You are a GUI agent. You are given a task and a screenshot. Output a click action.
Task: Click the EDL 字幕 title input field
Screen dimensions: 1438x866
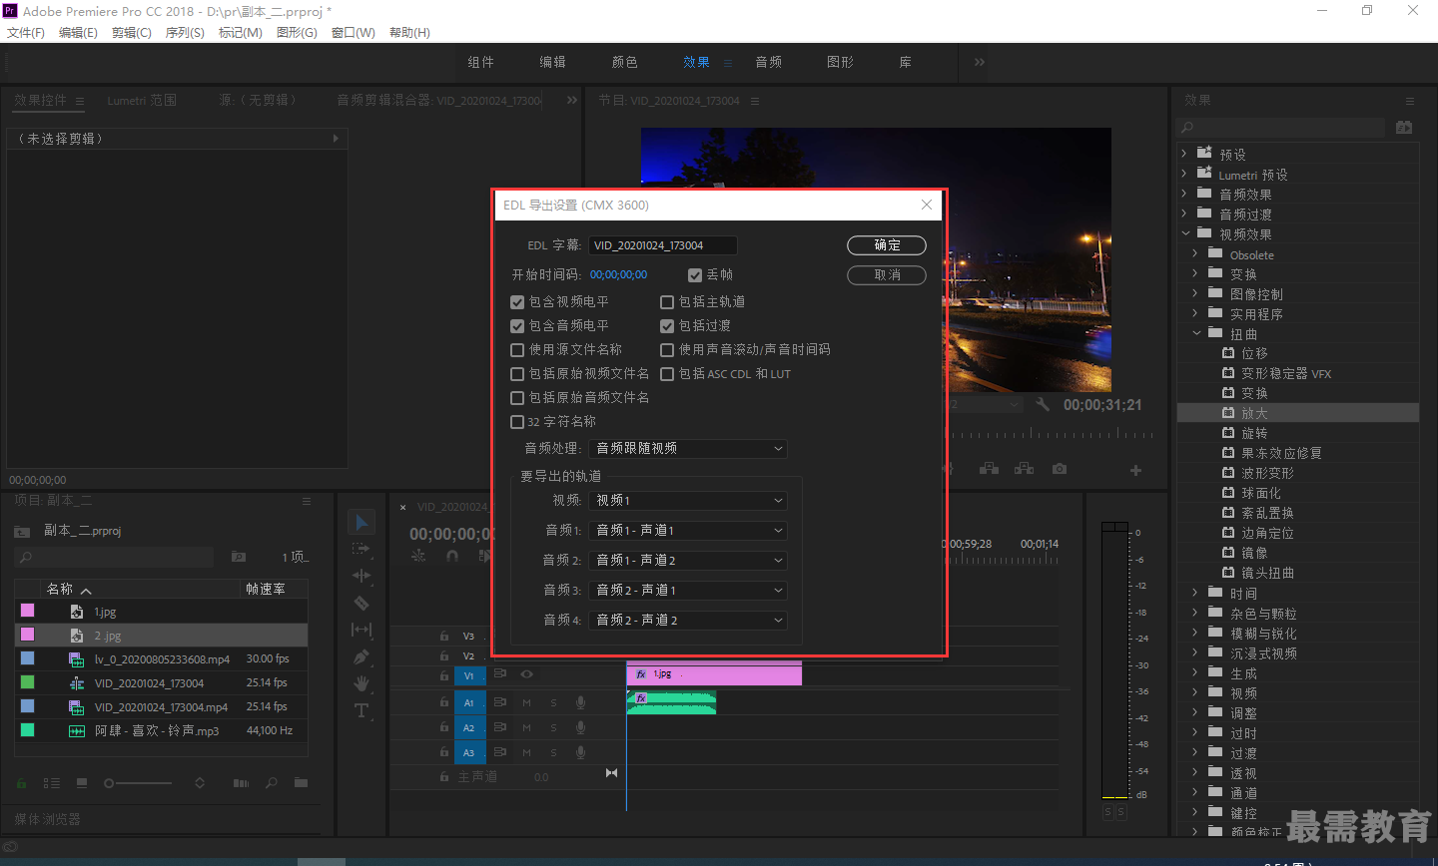[x=663, y=245]
